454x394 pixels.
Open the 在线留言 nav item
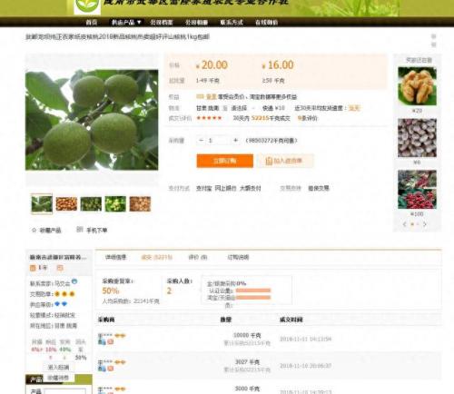pos(266,22)
